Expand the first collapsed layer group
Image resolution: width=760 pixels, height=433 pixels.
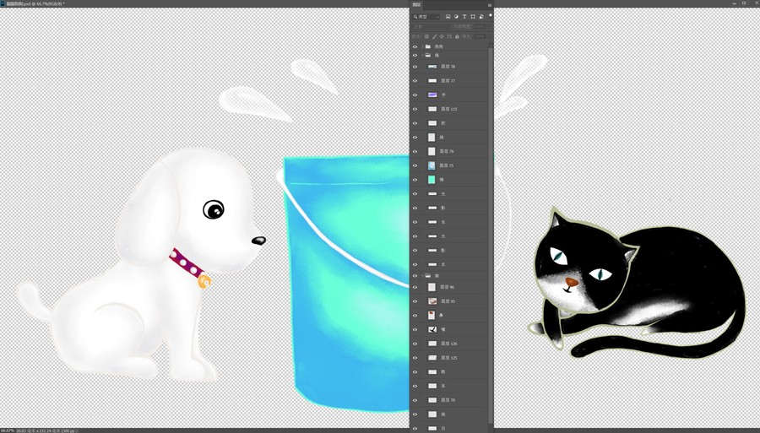pyautogui.click(x=422, y=46)
